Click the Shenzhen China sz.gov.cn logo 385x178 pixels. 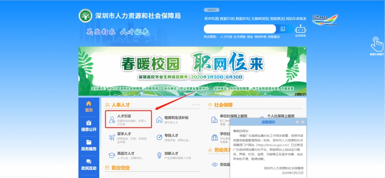pyautogui.click(x=325, y=20)
